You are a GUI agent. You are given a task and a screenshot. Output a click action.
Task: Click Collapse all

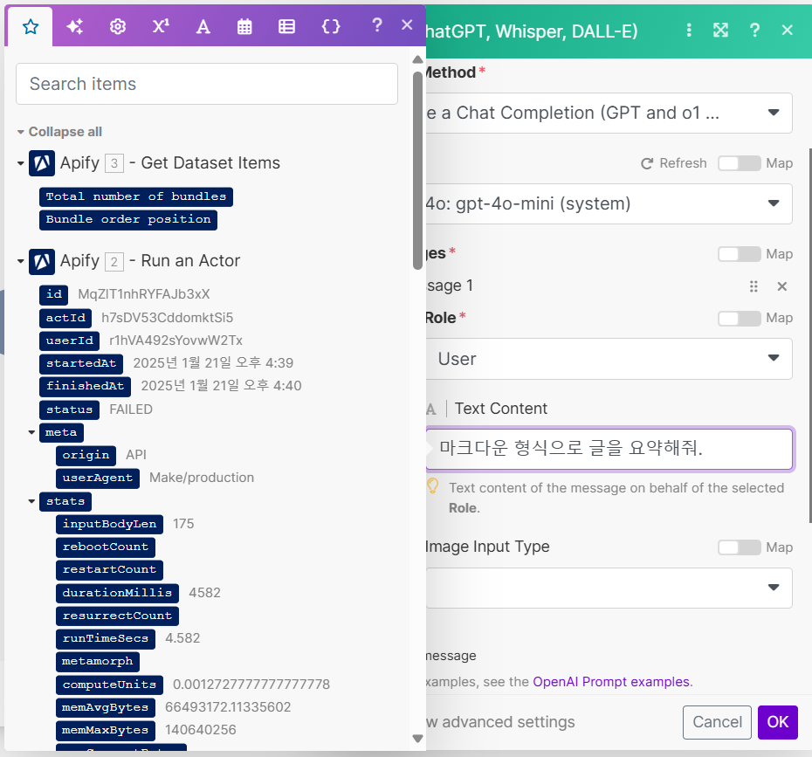point(65,132)
